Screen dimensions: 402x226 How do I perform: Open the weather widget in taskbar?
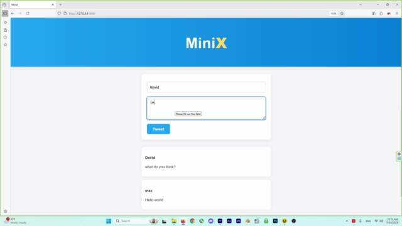pyautogui.click(x=15, y=221)
